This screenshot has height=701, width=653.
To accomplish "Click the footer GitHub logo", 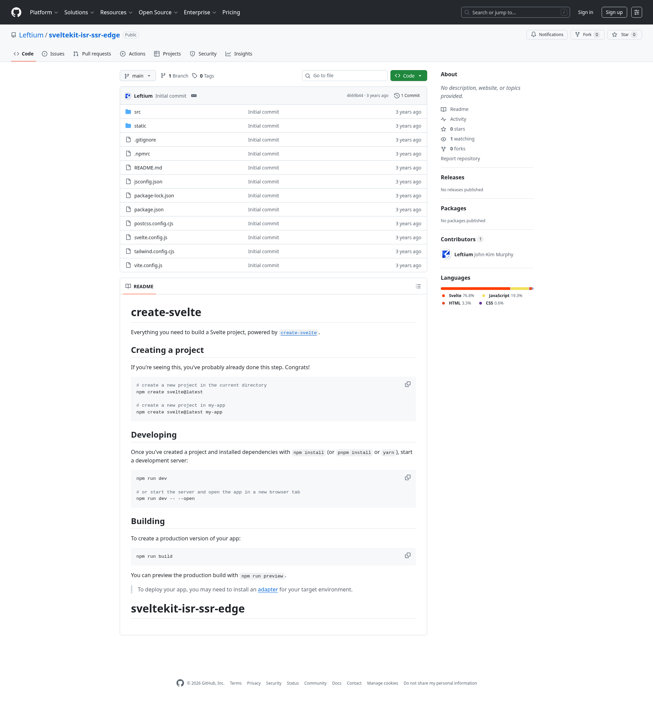I will 180,683.
